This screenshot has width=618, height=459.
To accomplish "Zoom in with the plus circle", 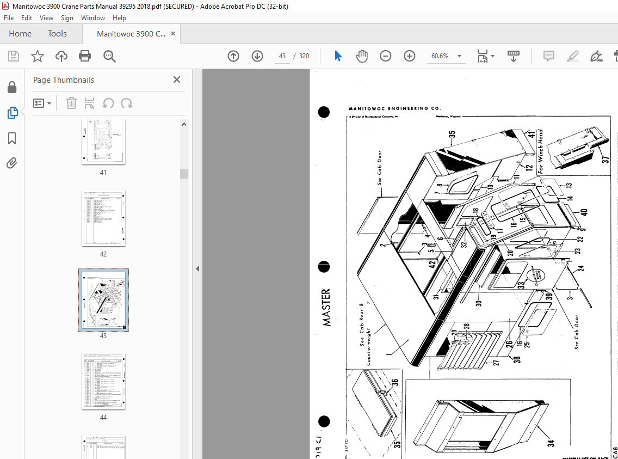I will [x=410, y=56].
